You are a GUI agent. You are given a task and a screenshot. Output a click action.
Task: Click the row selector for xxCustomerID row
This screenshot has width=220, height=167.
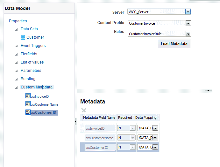point(82,147)
